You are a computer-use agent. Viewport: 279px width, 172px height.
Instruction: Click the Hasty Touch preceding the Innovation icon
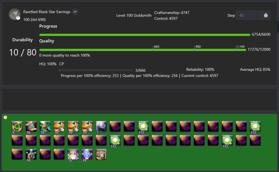[x=17, y=154]
